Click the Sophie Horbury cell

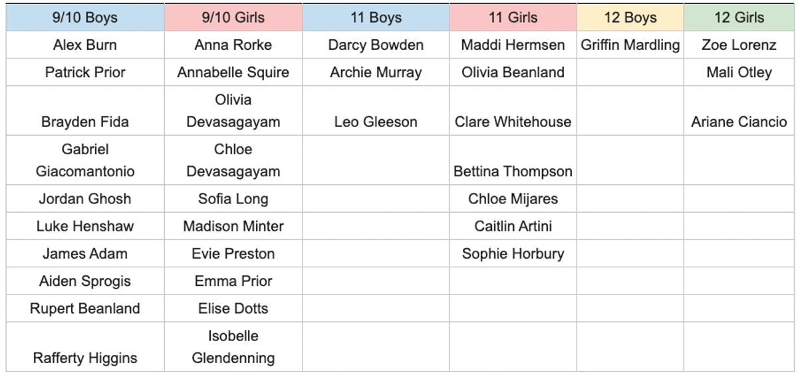(x=513, y=253)
